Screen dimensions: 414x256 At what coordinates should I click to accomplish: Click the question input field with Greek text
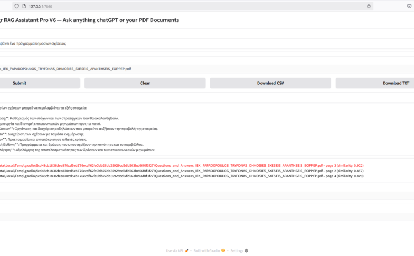(207, 43)
